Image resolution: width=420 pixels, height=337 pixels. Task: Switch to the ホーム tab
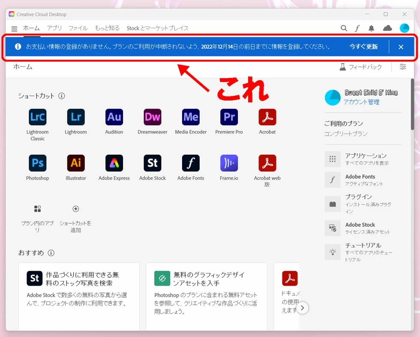click(x=31, y=28)
